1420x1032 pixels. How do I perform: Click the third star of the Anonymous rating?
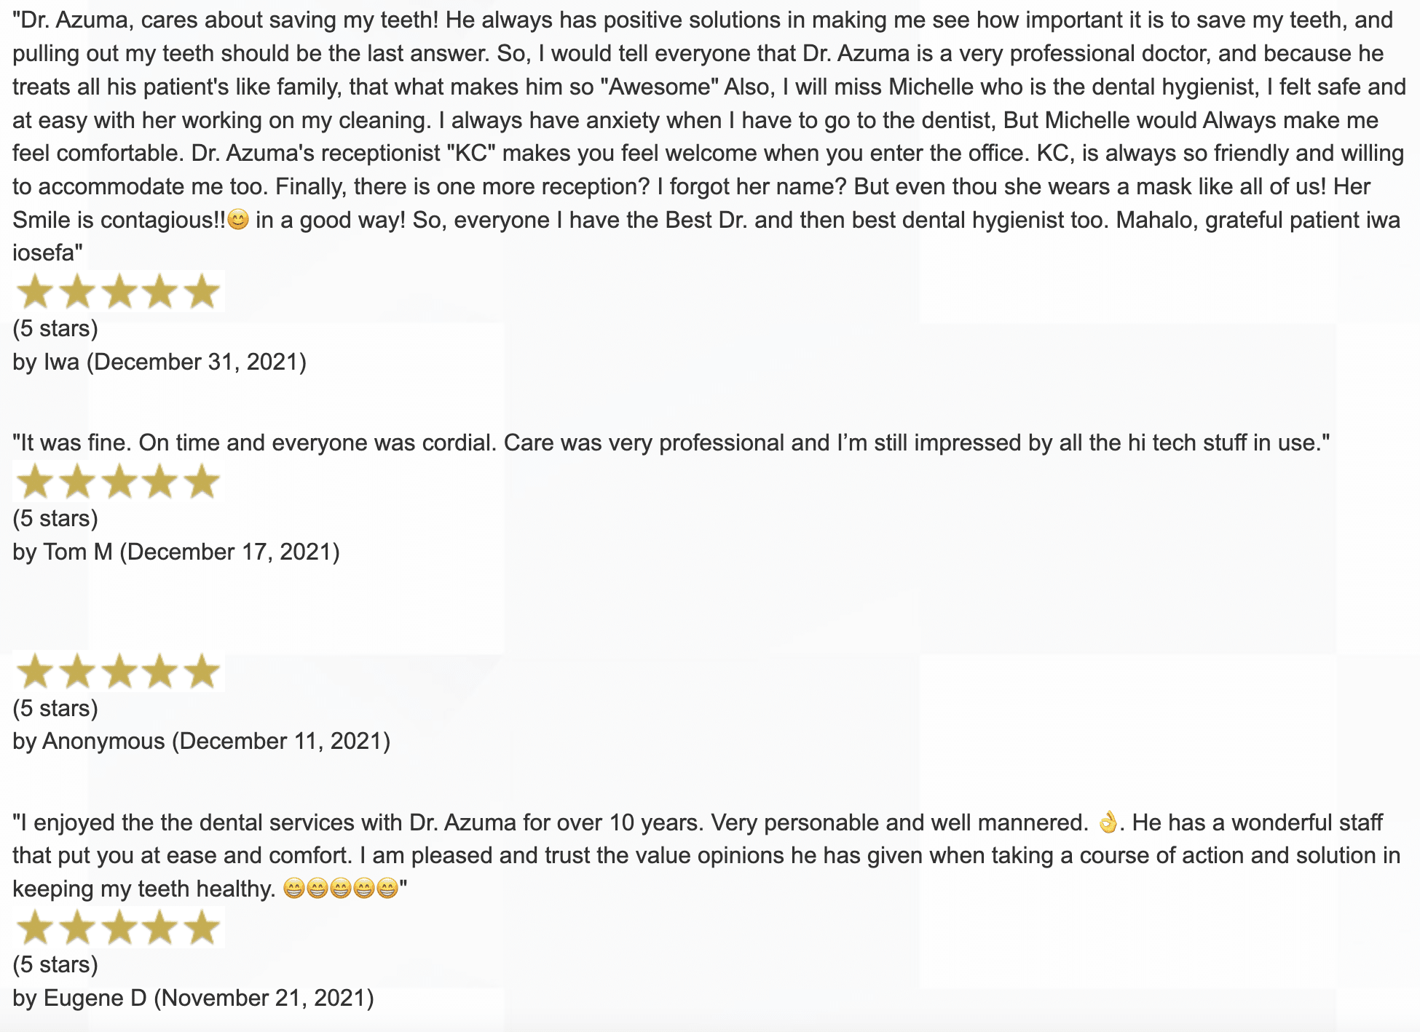(119, 671)
